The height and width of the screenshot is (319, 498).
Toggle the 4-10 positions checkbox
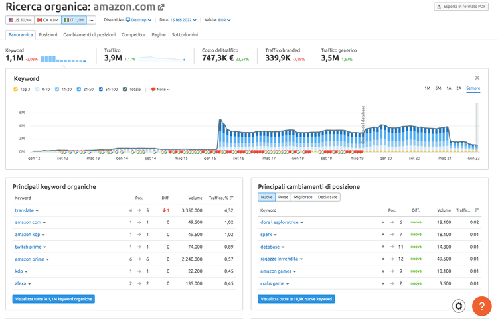pyautogui.click(x=37, y=89)
